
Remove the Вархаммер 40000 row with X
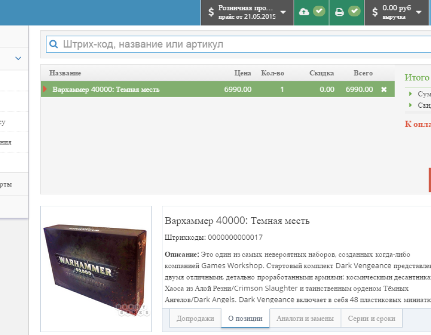pos(384,89)
